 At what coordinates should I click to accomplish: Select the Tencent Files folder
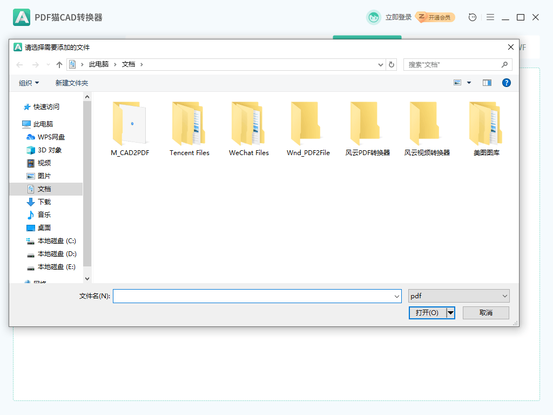[190, 129]
